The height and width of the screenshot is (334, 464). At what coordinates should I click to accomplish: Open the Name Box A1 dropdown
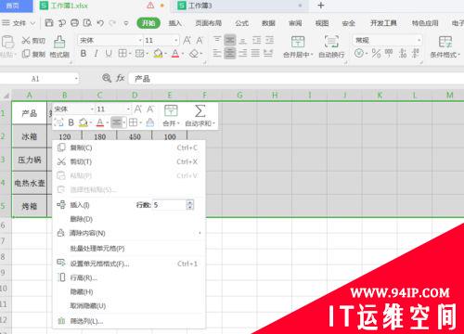coord(76,79)
